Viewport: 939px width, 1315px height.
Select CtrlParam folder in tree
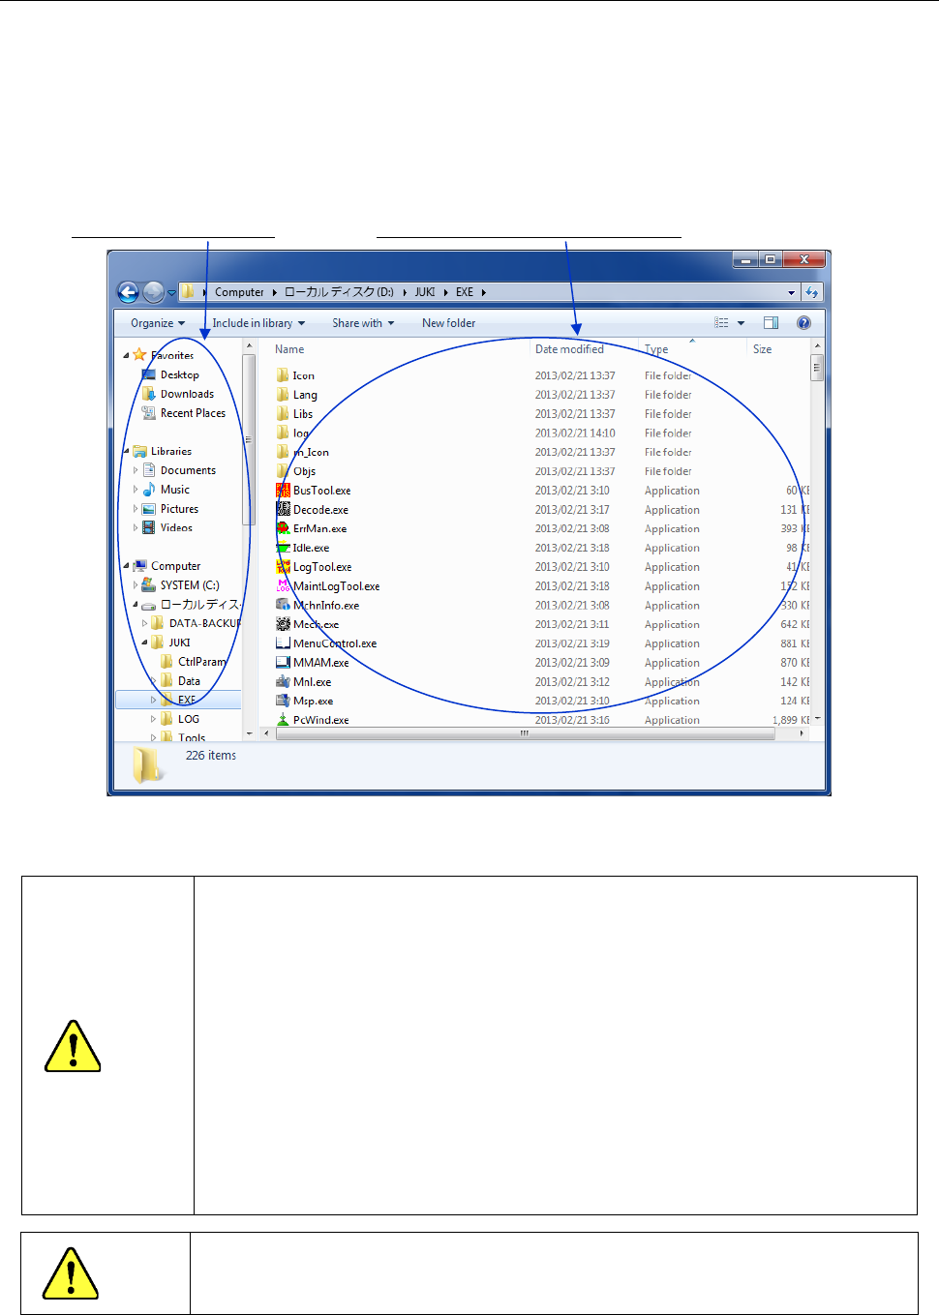point(194,662)
